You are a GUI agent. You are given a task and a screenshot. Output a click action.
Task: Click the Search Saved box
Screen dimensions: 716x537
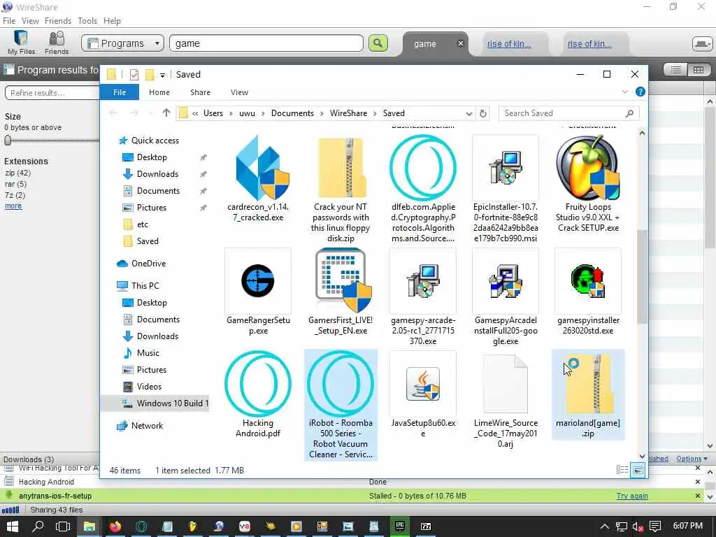tap(569, 113)
